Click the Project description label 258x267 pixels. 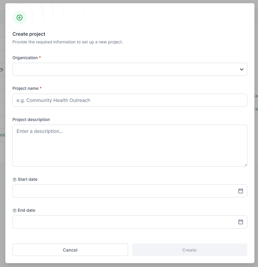tap(31, 120)
